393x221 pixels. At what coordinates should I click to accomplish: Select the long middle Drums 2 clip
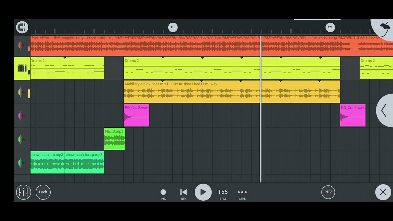[232, 68]
